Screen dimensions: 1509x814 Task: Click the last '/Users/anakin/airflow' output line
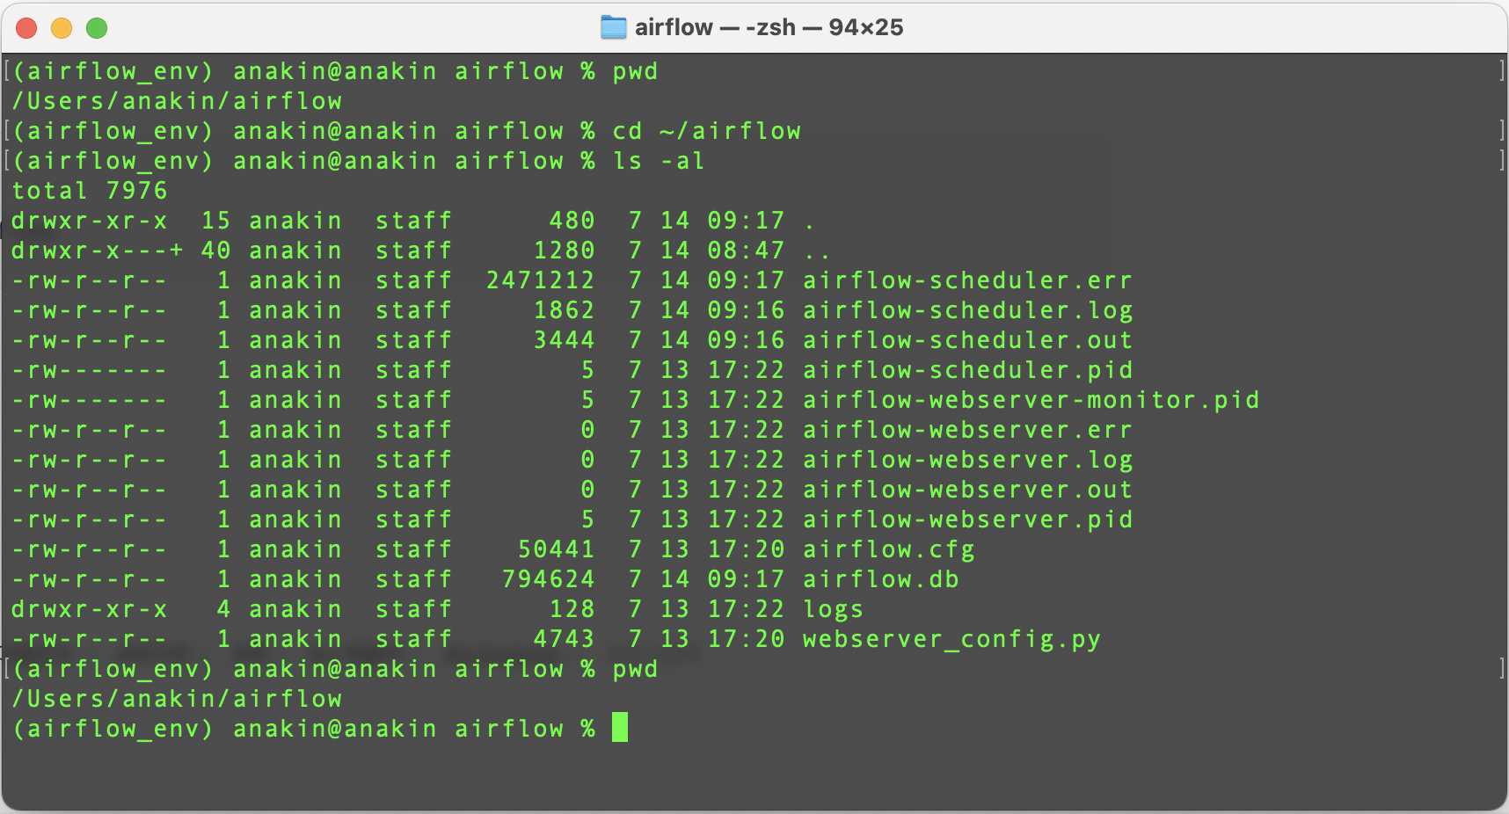coord(177,699)
